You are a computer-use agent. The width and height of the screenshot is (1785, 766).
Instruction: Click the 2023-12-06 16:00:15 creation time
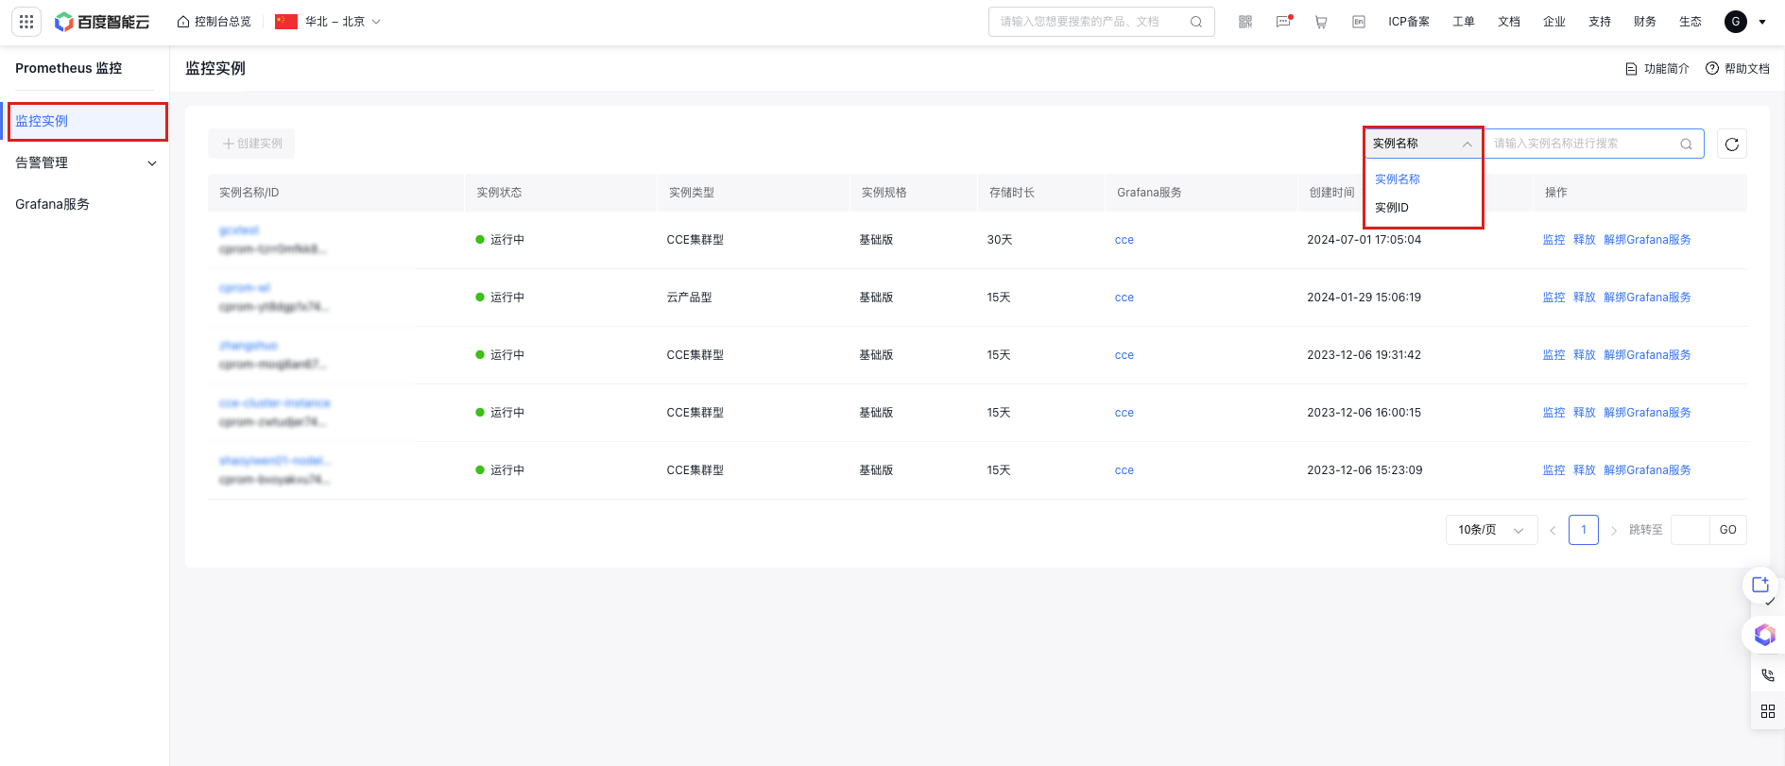tap(1364, 413)
